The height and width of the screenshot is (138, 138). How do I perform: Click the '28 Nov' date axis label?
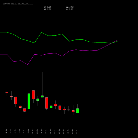[59, 131]
